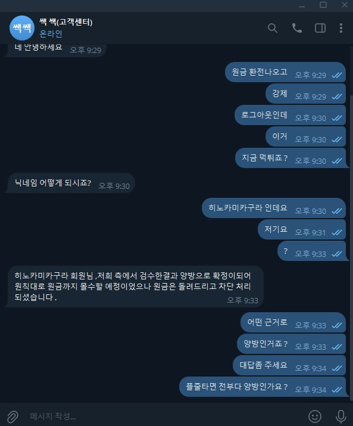Viewport: 353px width, 426px height.
Task: Select the message 지금 먹튀죠?
Action: [291, 158]
